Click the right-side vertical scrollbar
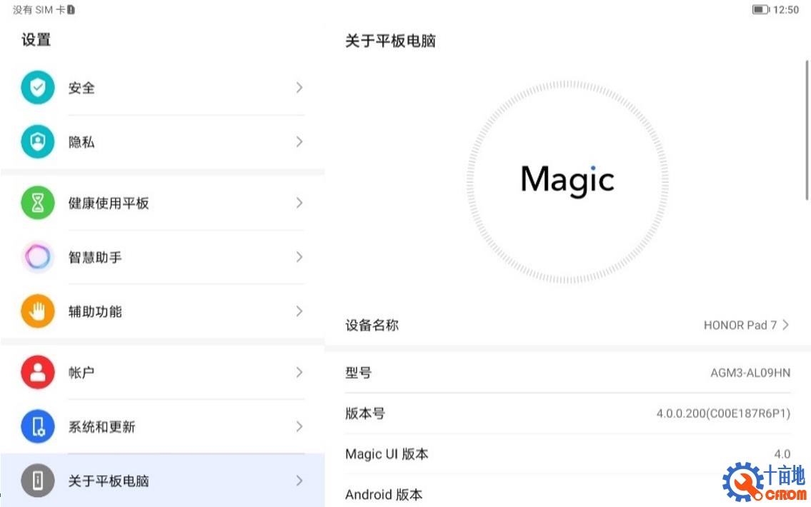This screenshot has height=507, width=811. click(x=807, y=130)
